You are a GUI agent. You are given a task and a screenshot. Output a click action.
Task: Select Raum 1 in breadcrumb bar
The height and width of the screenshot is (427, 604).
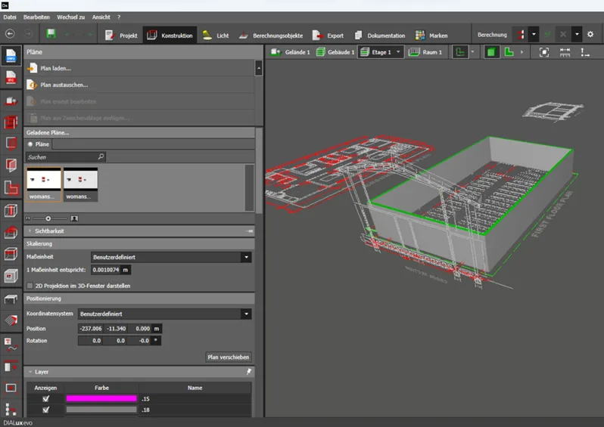pos(425,52)
